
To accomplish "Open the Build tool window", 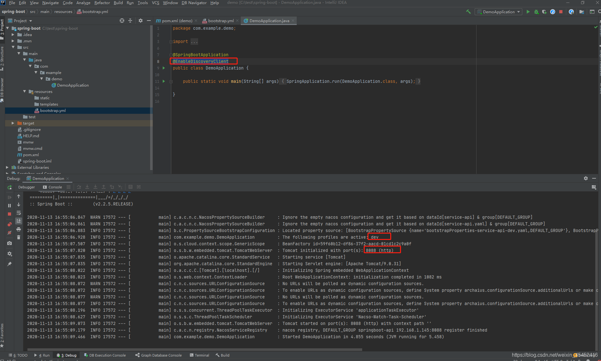I will tap(222, 355).
